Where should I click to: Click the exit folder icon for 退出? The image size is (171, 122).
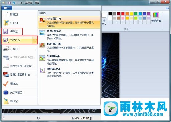pyautogui.click(x=6, y=101)
